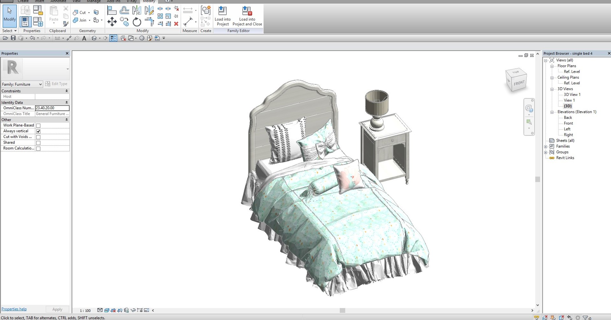Open the Family Types icon in Properties panel
Viewport: 611px width, 320px height.
38,22
